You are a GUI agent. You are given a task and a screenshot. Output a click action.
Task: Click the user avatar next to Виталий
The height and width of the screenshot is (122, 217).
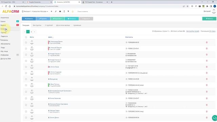click(x=214, y=11)
